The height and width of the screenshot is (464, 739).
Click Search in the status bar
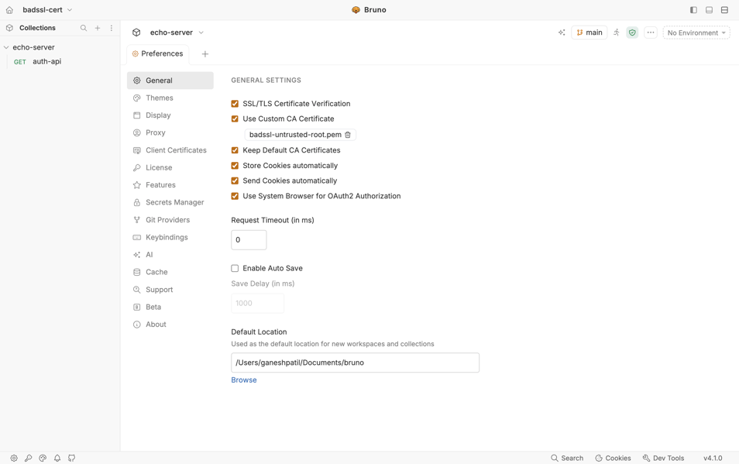(x=567, y=458)
